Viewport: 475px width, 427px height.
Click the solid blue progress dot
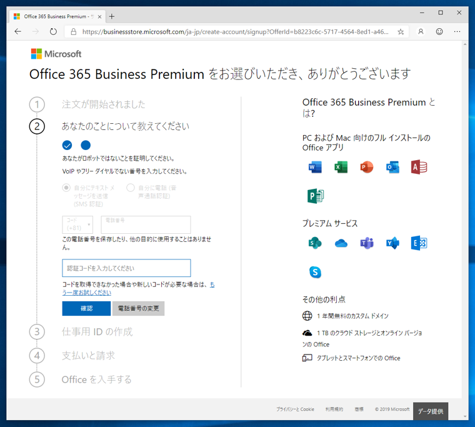tap(86, 145)
